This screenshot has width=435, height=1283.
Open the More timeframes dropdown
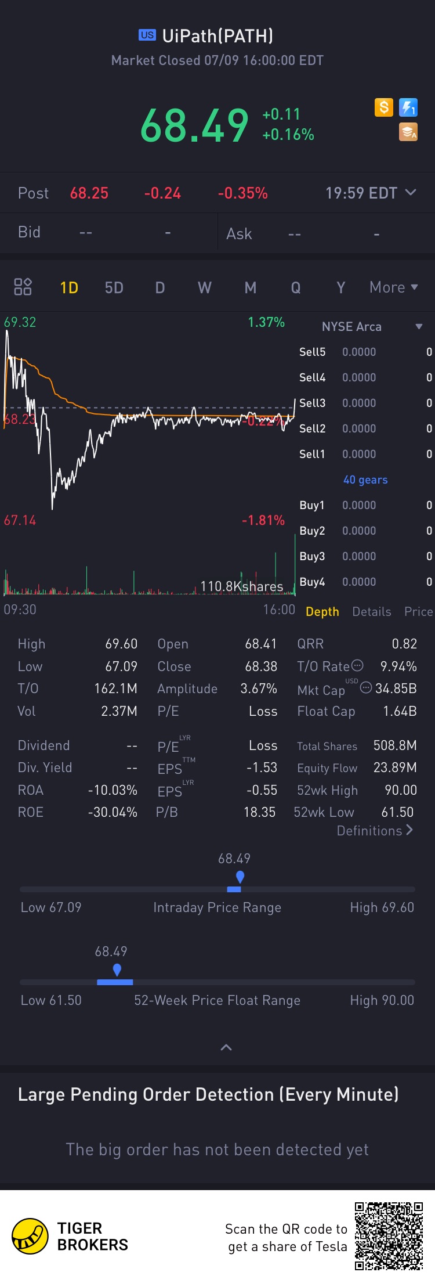click(x=394, y=287)
